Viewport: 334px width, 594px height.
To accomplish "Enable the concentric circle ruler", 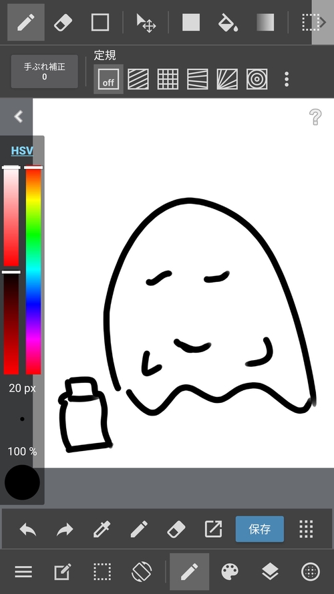I will (x=257, y=79).
